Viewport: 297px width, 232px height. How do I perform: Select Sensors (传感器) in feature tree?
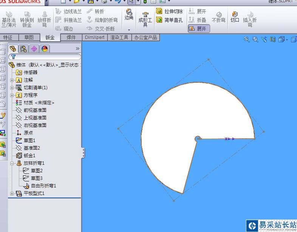[x=27, y=72]
